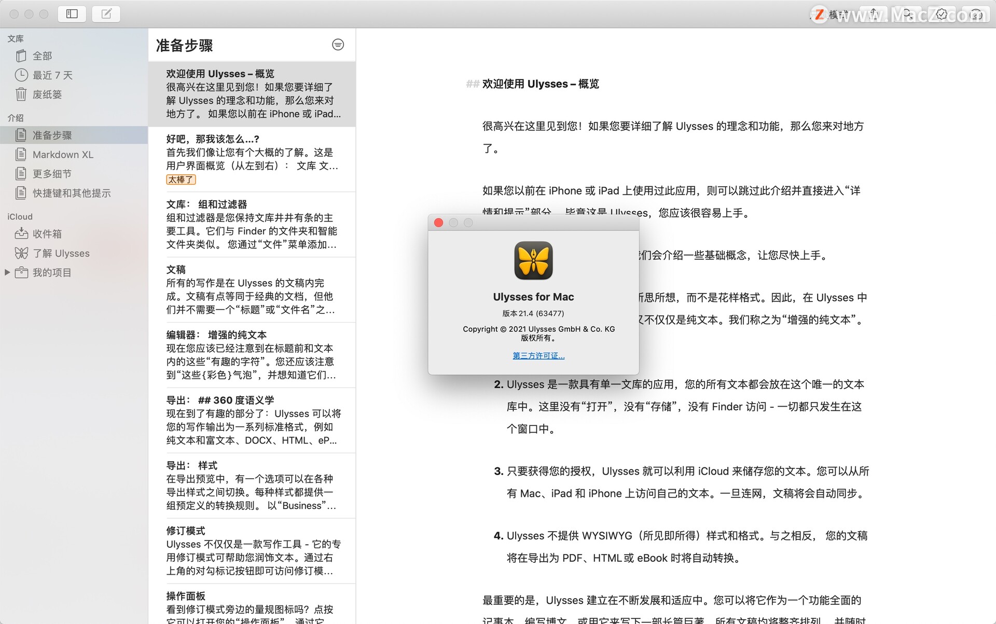
Task: Select sheet 编辑器： 增强的纯文本
Action: click(252, 355)
